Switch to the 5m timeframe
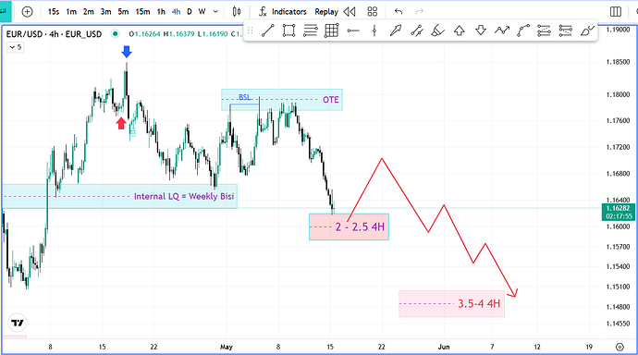The width and height of the screenshot is (638, 355). point(123,12)
